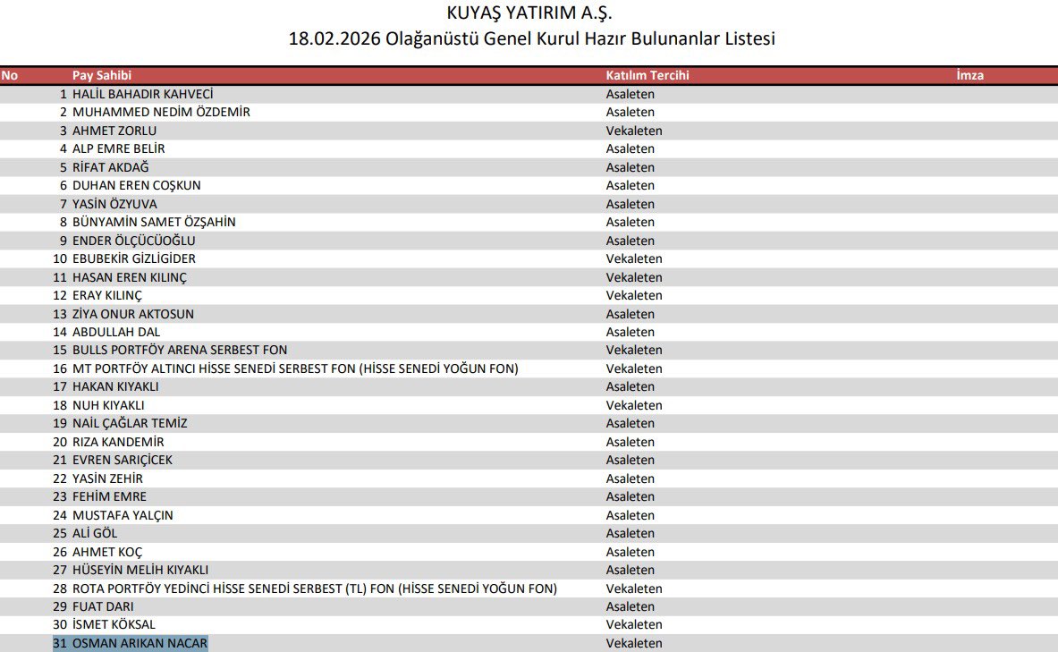Select the name NUH KIYAKLI
Viewport: 1058px width, 652px height.
(108, 405)
